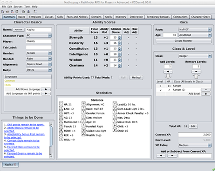Click the icon beside INIT: +3

(61, 112)
